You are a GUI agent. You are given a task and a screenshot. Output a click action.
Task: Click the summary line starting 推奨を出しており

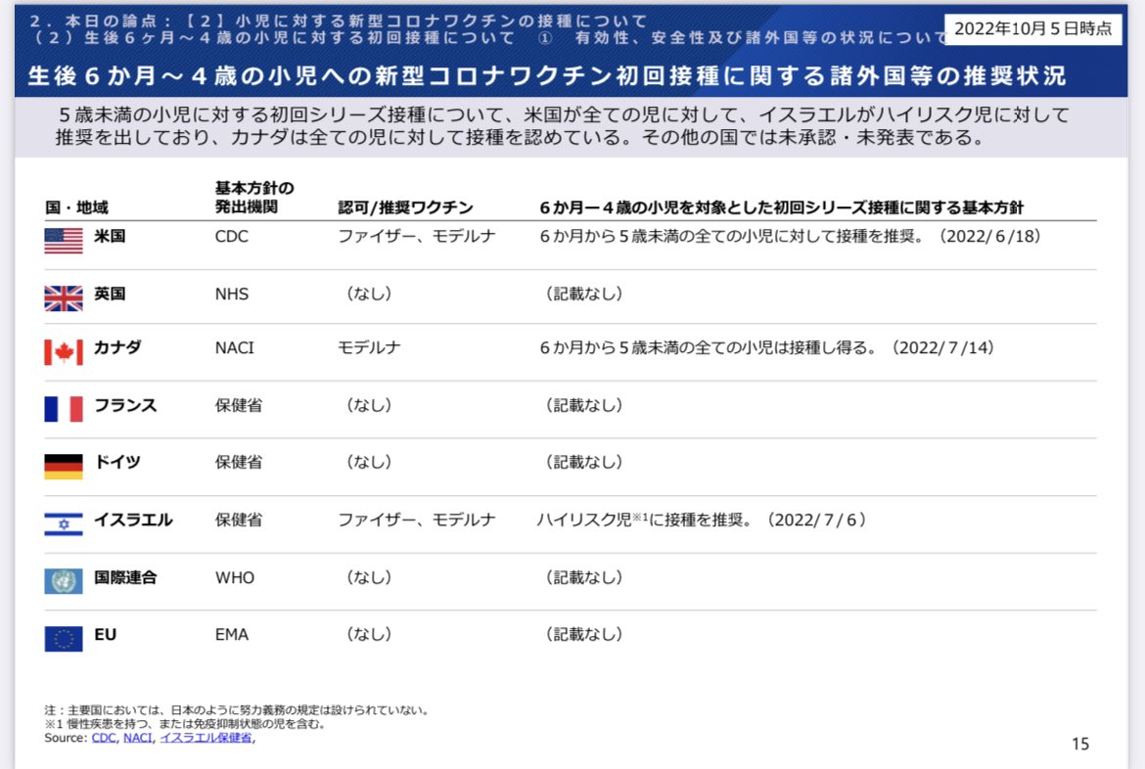pos(523,137)
